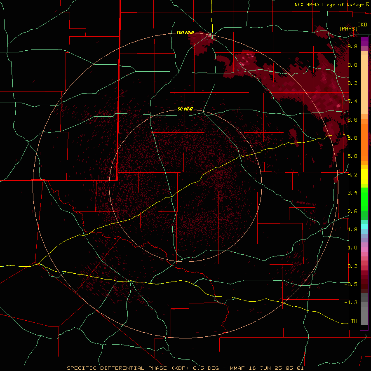
Task: Pick the light peach band of the color scale
Action: pyautogui.click(x=364, y=85)
